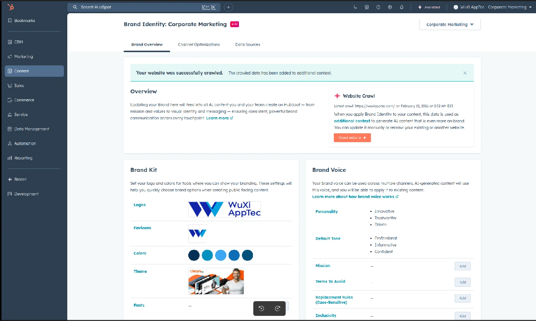Switch to the Data Sources tab
This screenshot has width=536, height=321.
(x=248, y=44)
